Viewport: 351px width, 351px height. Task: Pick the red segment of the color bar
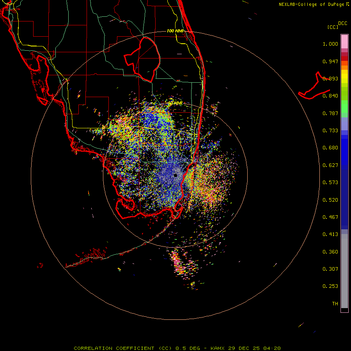(344, 58)
